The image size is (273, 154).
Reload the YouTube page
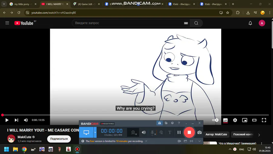coord(19,12)
